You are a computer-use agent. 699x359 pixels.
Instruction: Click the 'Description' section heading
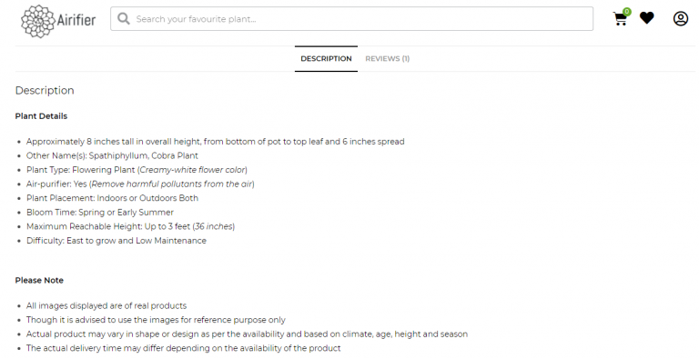pos(45,90)
